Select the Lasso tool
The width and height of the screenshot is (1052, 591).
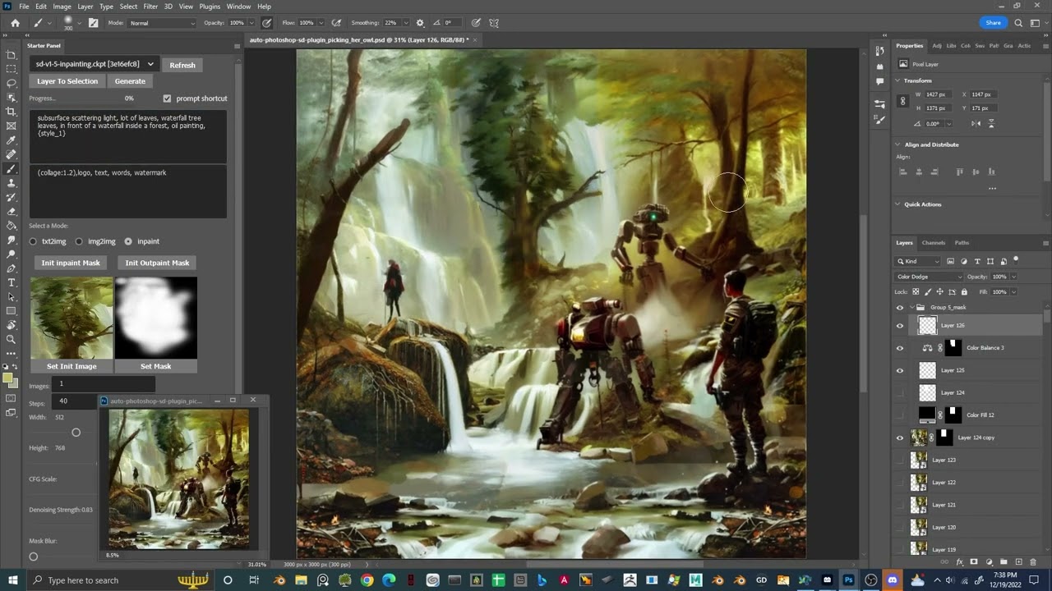[11, 83]
